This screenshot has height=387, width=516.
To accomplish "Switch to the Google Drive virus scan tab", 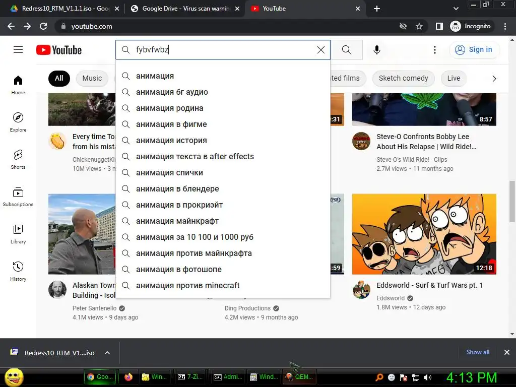I will (x=185, y=9).
